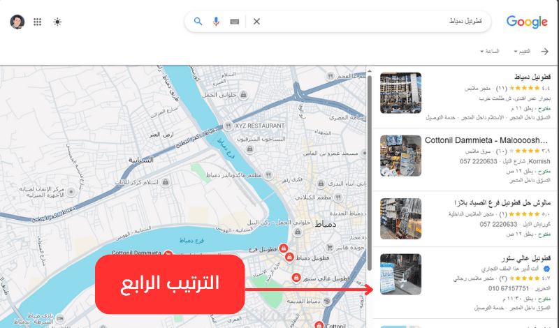Select the أبناء البدري shop pin
The height and width of the screenshot is (328, 559).
[x=321, y=184]
